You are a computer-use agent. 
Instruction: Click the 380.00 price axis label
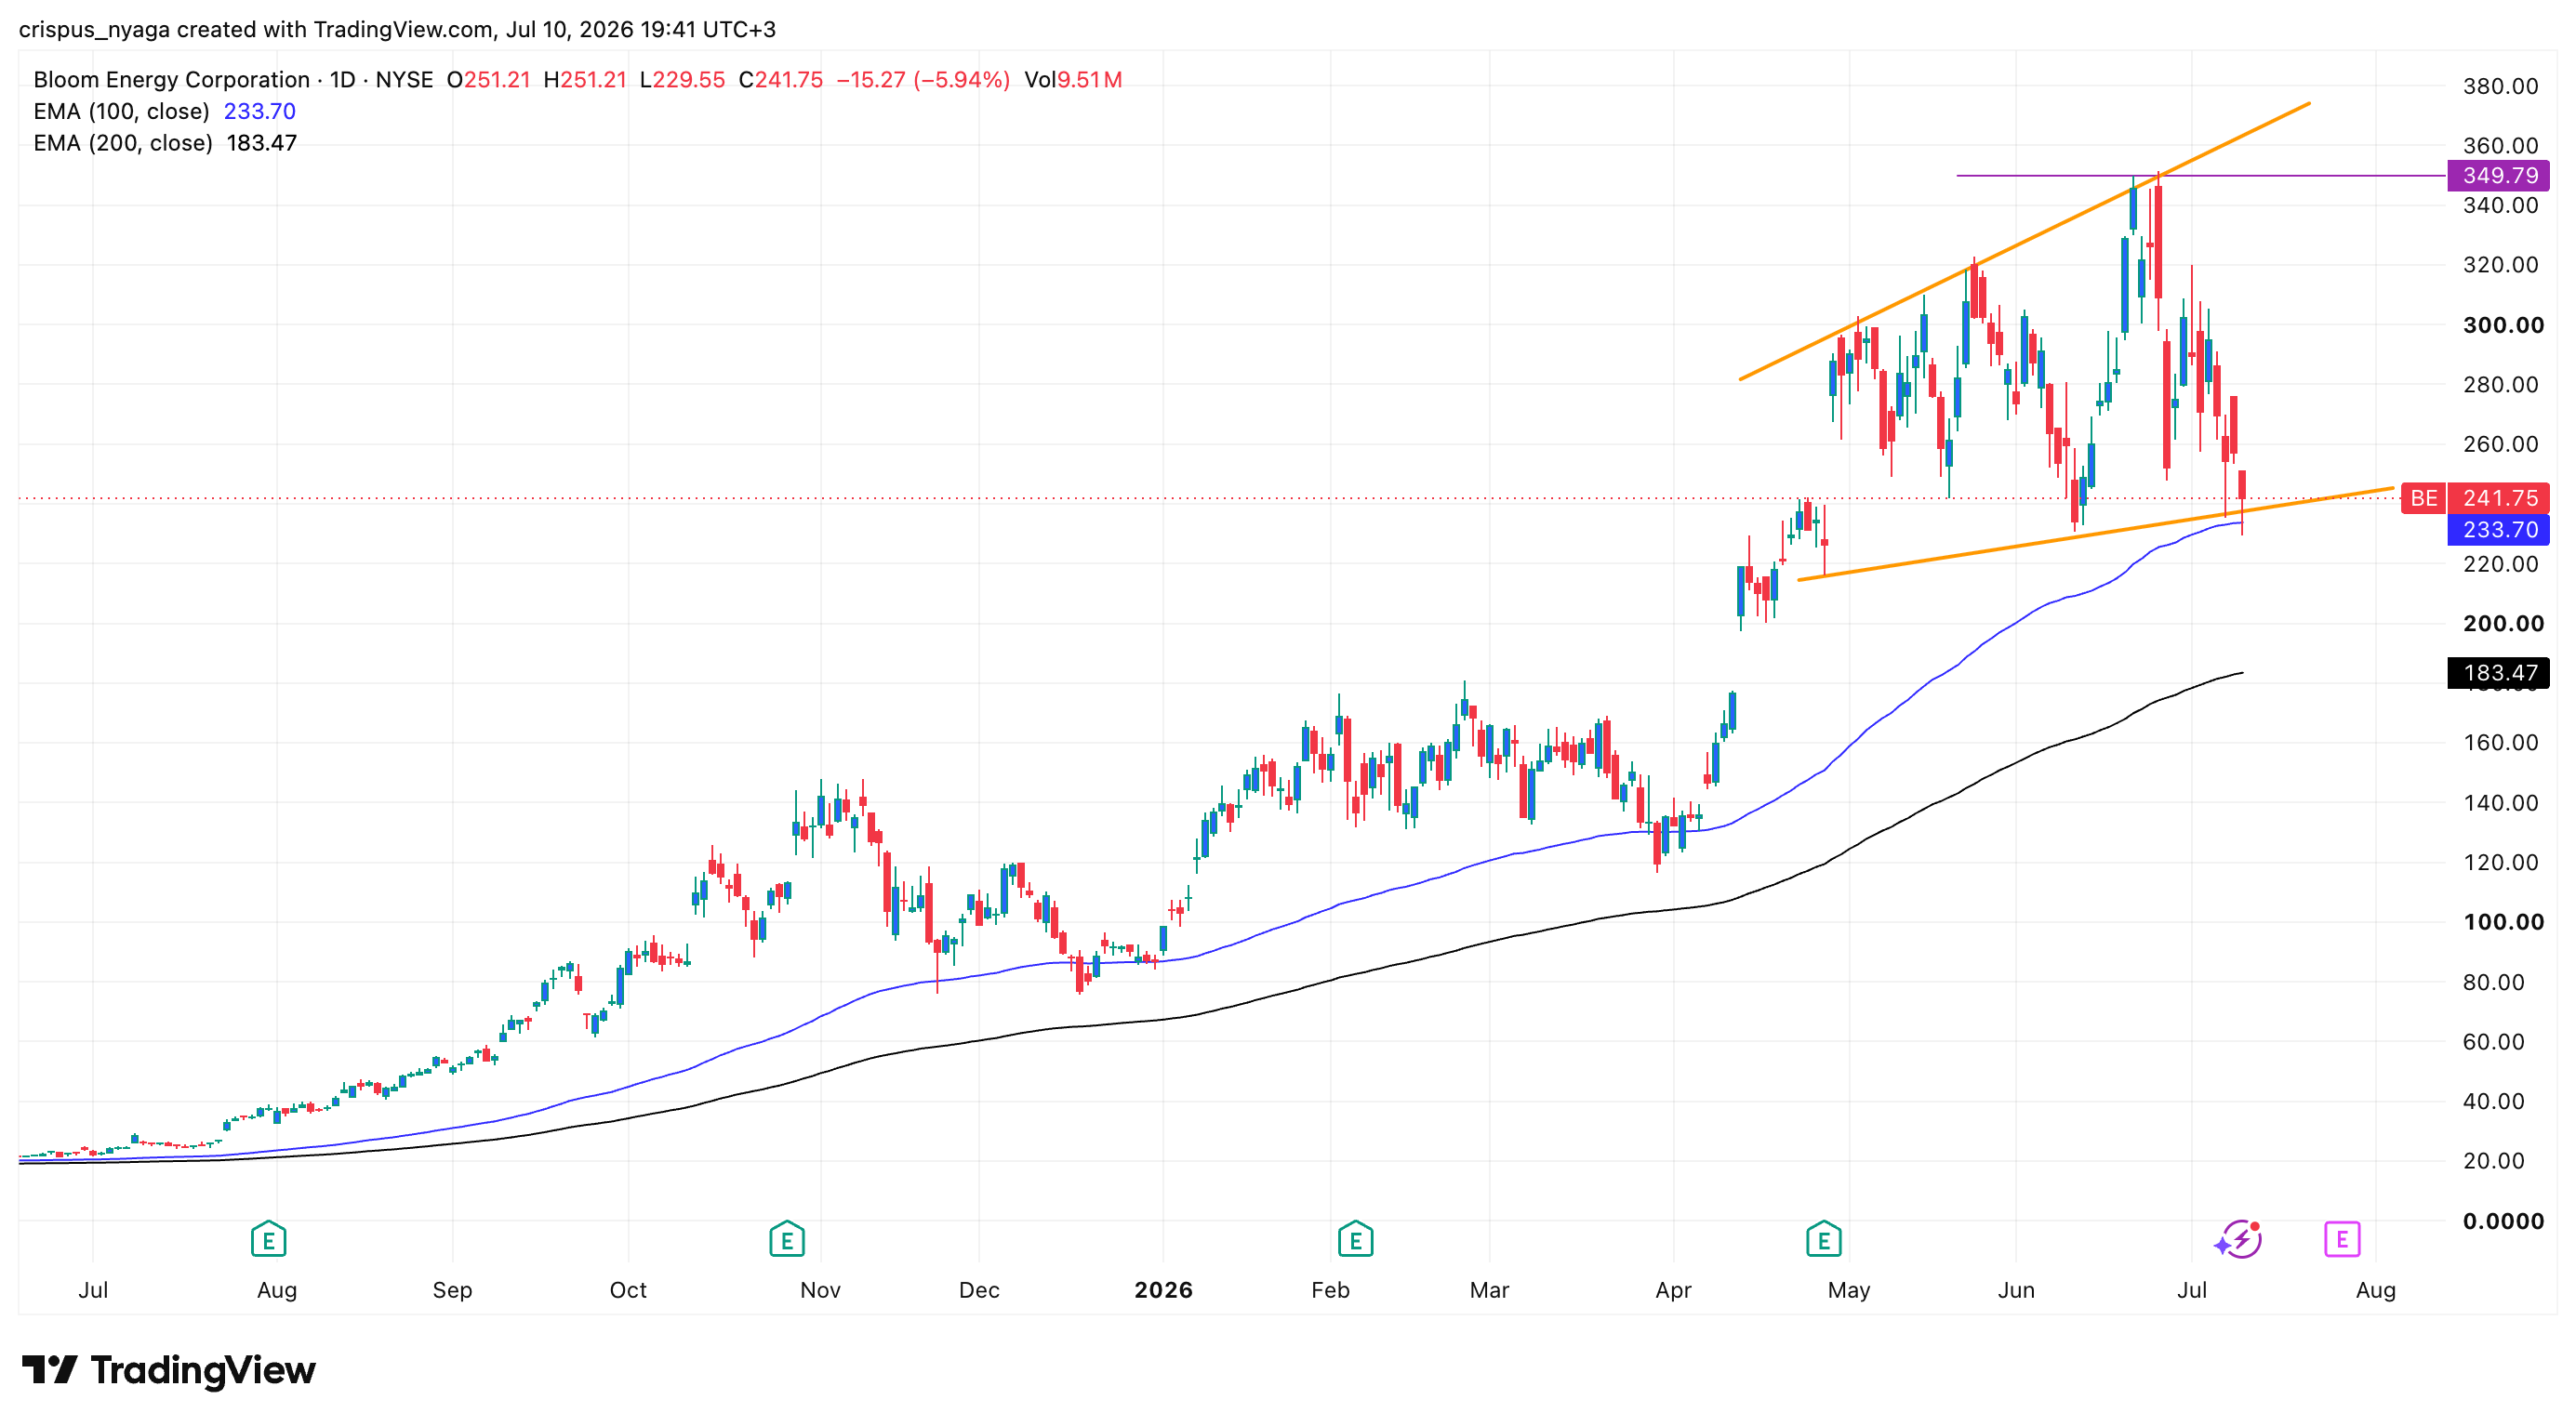pos(2500,86)
